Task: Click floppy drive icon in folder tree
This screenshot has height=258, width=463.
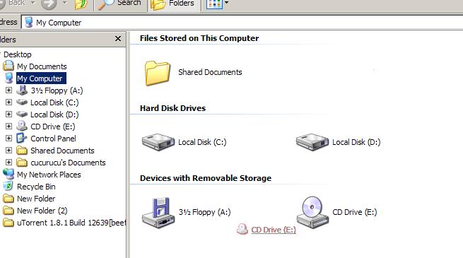Action: pyautogui.click(x=22, y=90)
